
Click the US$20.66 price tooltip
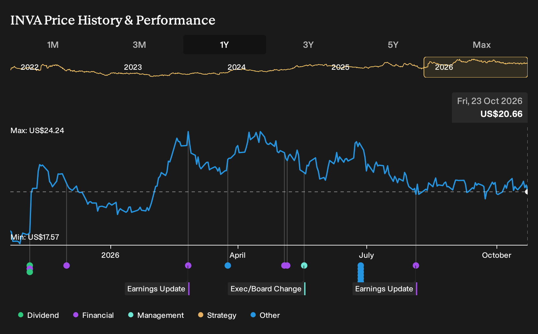[501, 114]
